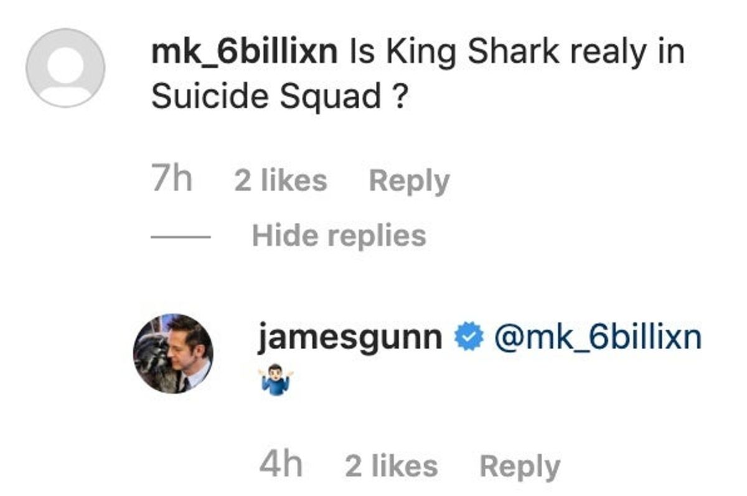Click the blue @mk_6billixn mention

point(597,337)
